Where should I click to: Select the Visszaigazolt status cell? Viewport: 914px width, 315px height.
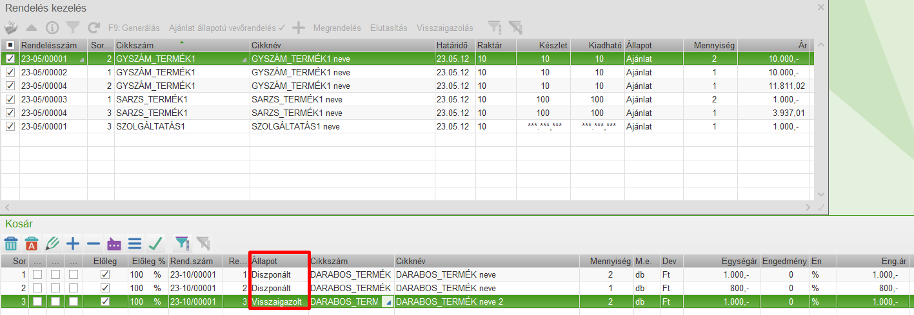tap(279, 301)
